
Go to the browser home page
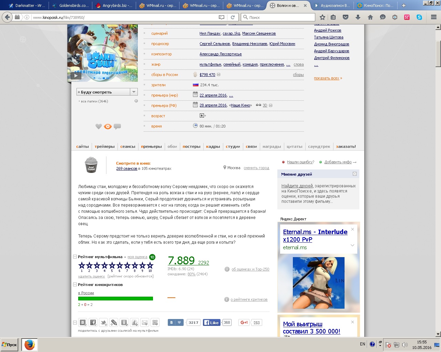point(370,17)
